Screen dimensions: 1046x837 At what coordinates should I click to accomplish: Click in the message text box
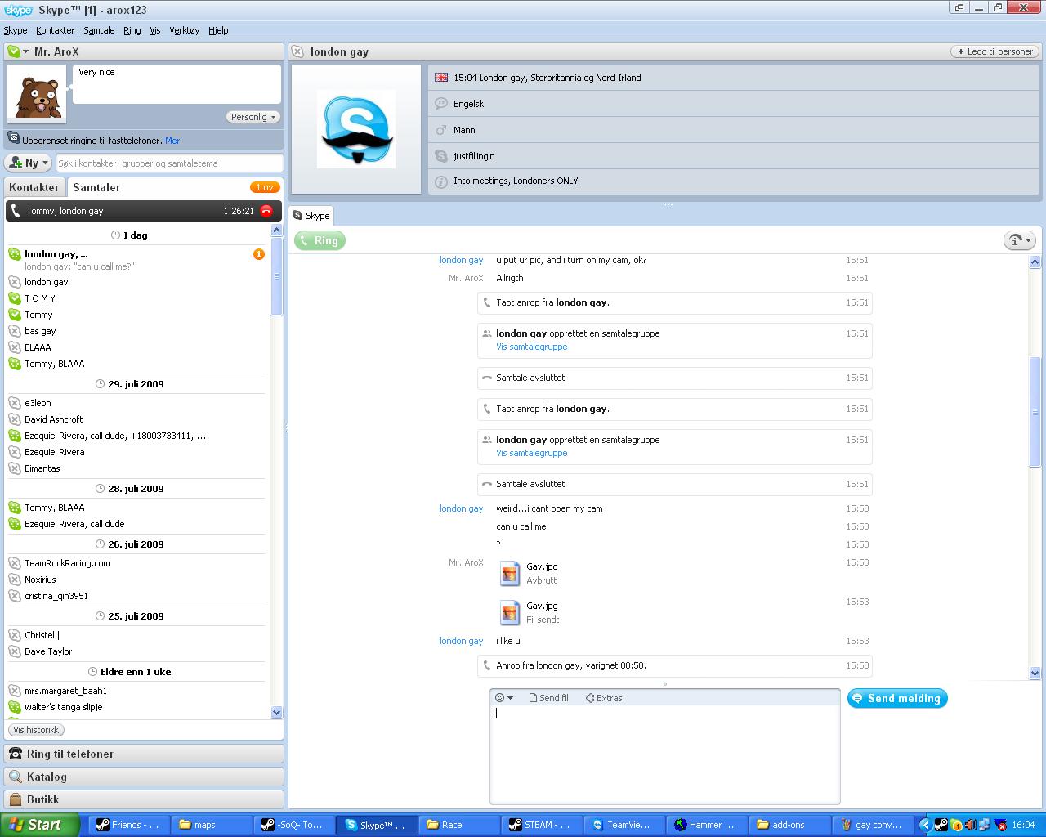[x=665, y=754]
